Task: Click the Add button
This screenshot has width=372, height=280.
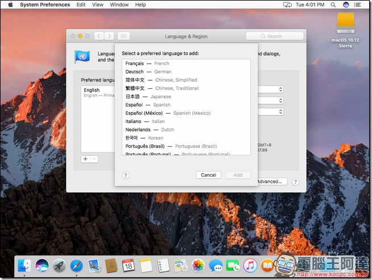Action: pyautogui.click(x=238, y=175)
